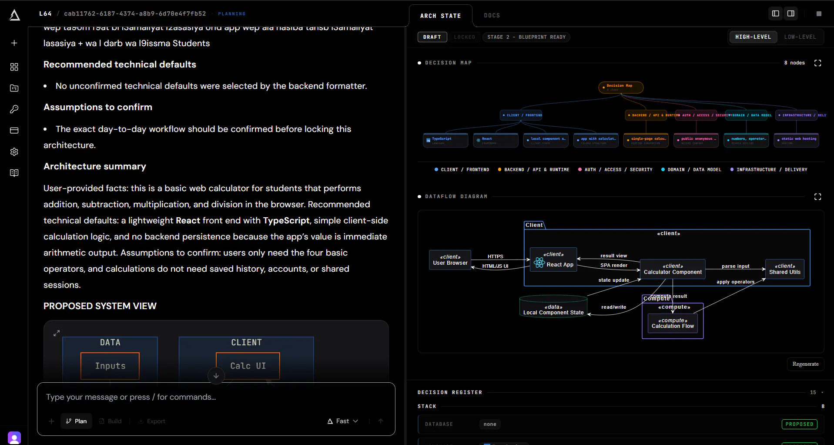Open the settings gear in the sidebar
The image size is (834, 445).
(x=14, y=152)
